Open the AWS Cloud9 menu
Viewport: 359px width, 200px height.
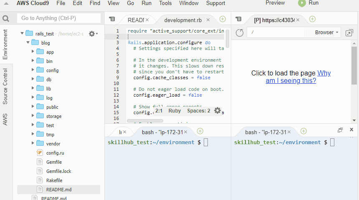(x=33, y=3)
